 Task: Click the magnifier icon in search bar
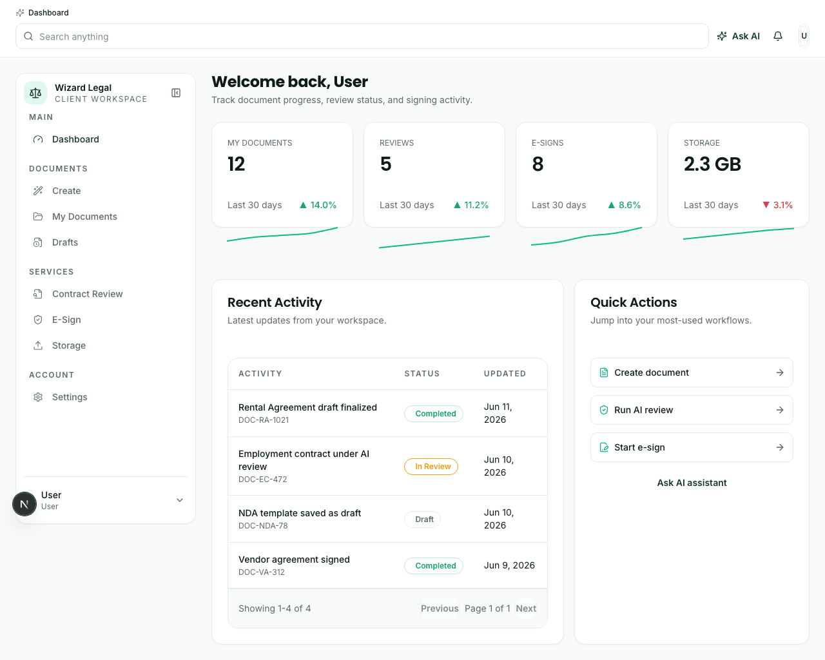tap(28, 37)
